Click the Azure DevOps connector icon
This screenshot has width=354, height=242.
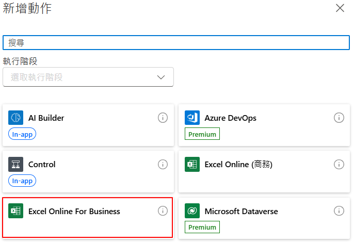click(192, 118)
